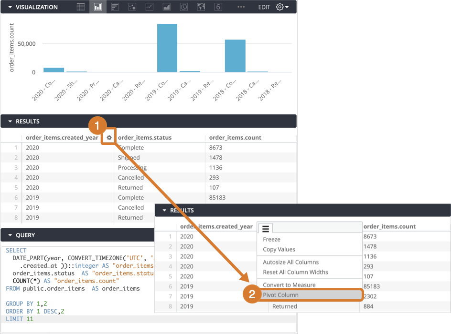Select the area chart visualization icon
The image size is (451, 334).
point(167,7)
